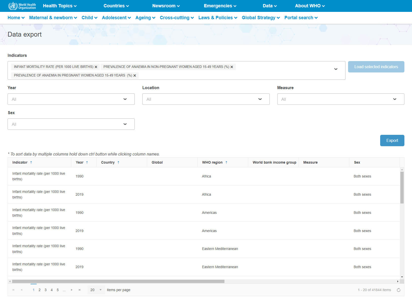Go to page 5
Image resolution: width=412 pixels, height=305 pixels.
(x=58, y=290)
